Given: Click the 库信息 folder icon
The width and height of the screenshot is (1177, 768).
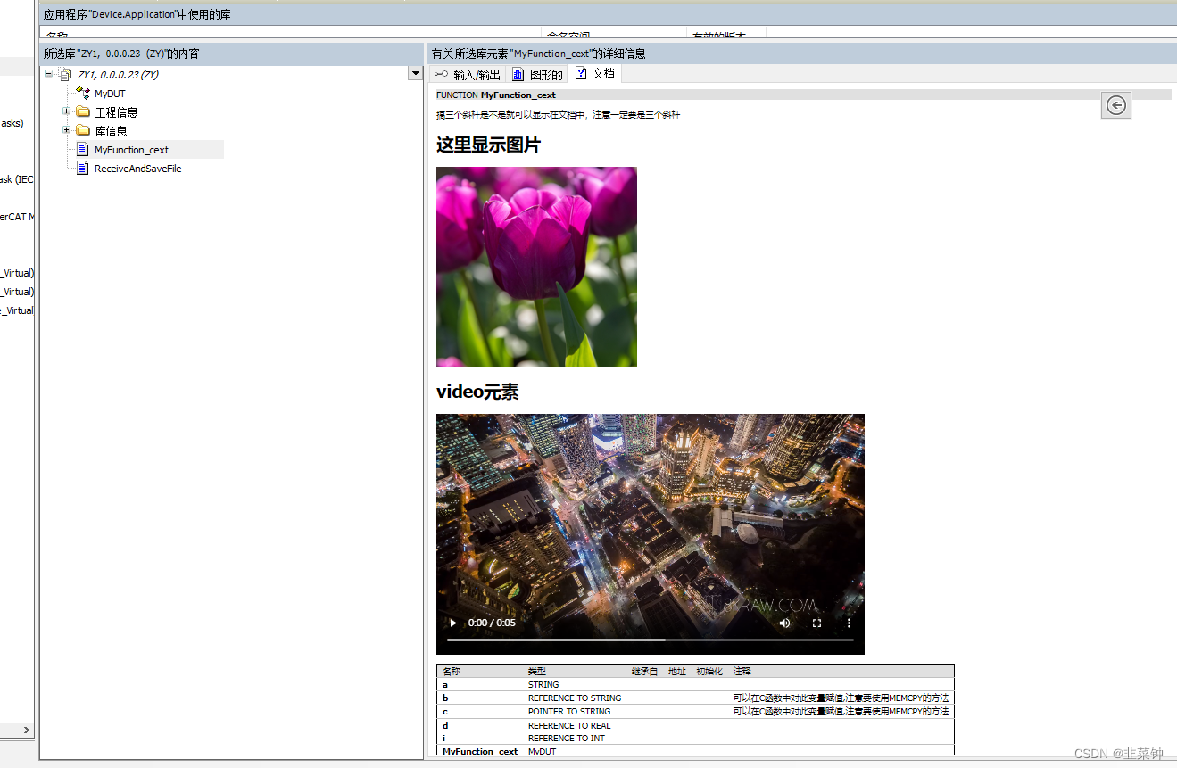Looking at the screenshot, I should point(83,130).
